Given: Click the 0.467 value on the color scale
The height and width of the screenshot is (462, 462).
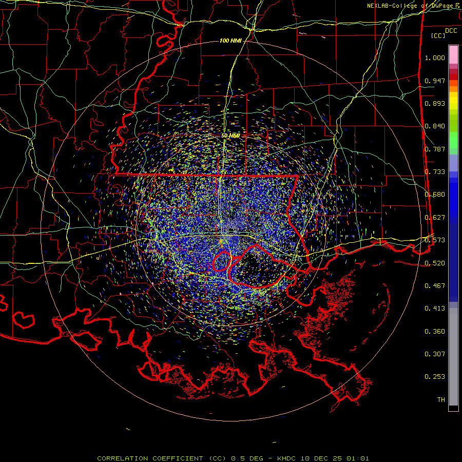Looking at the screenshot, I should click(435, 286).
